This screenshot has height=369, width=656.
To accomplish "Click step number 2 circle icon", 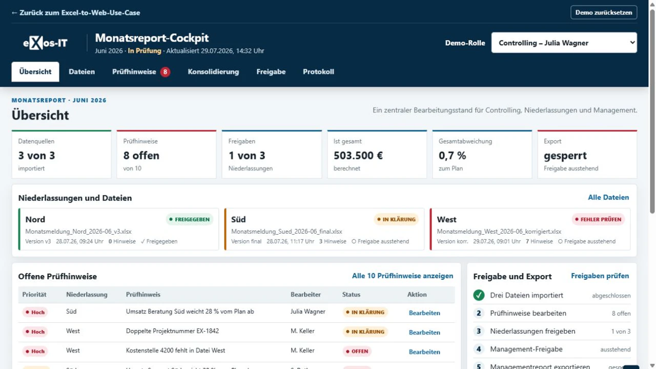I will coord(479,313).
